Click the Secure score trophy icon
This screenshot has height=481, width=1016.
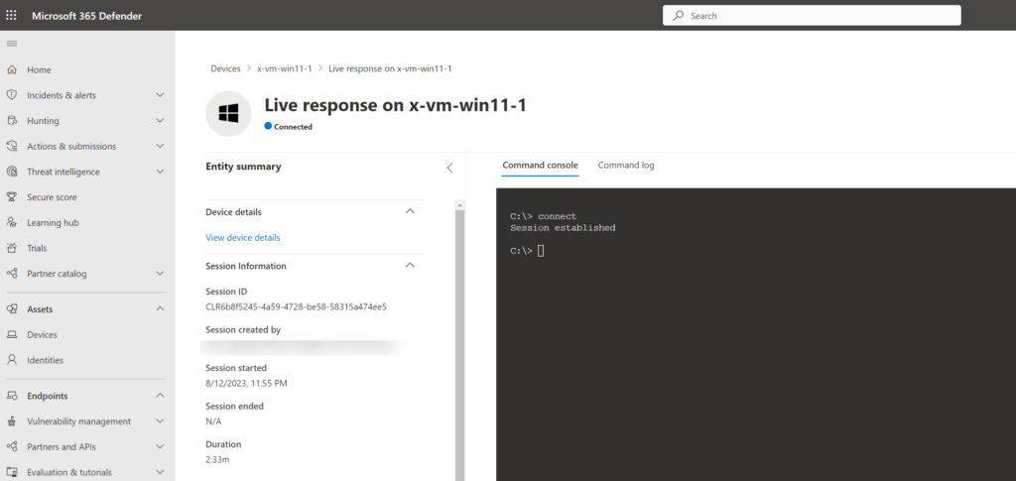click(x=12, y=196)
